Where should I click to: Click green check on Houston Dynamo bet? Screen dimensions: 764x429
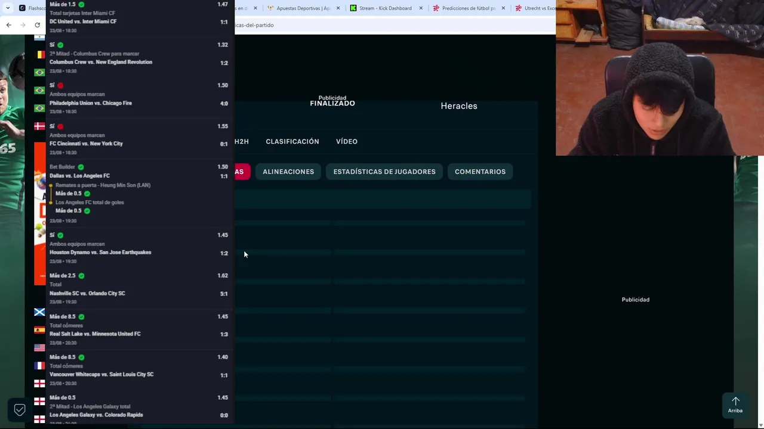(x=60, y=235)
